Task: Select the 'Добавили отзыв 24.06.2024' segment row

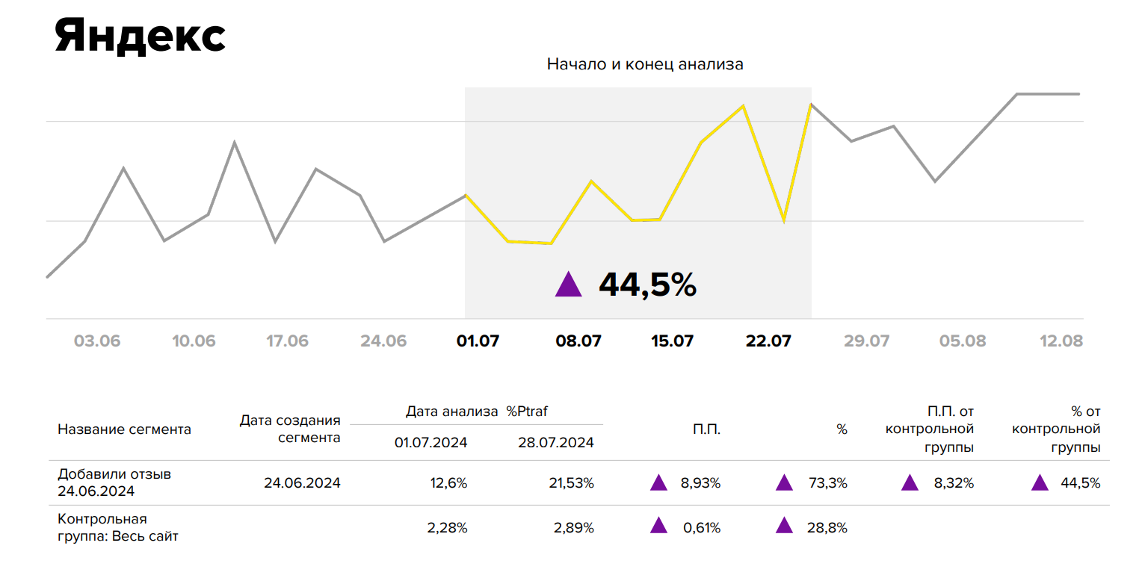Action: pos(115,482)
